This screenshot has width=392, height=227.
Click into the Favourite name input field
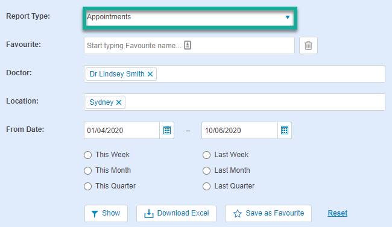[x=189, y=45]
